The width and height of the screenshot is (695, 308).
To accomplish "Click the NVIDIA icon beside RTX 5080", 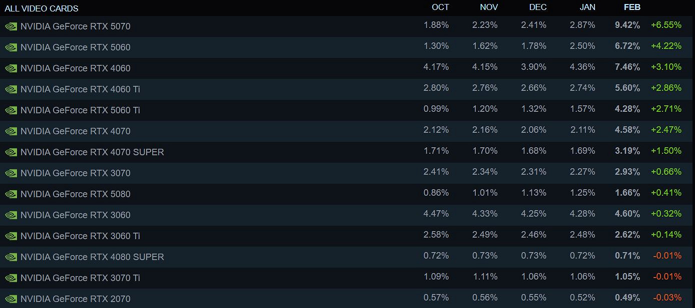I will coord(11,194).
